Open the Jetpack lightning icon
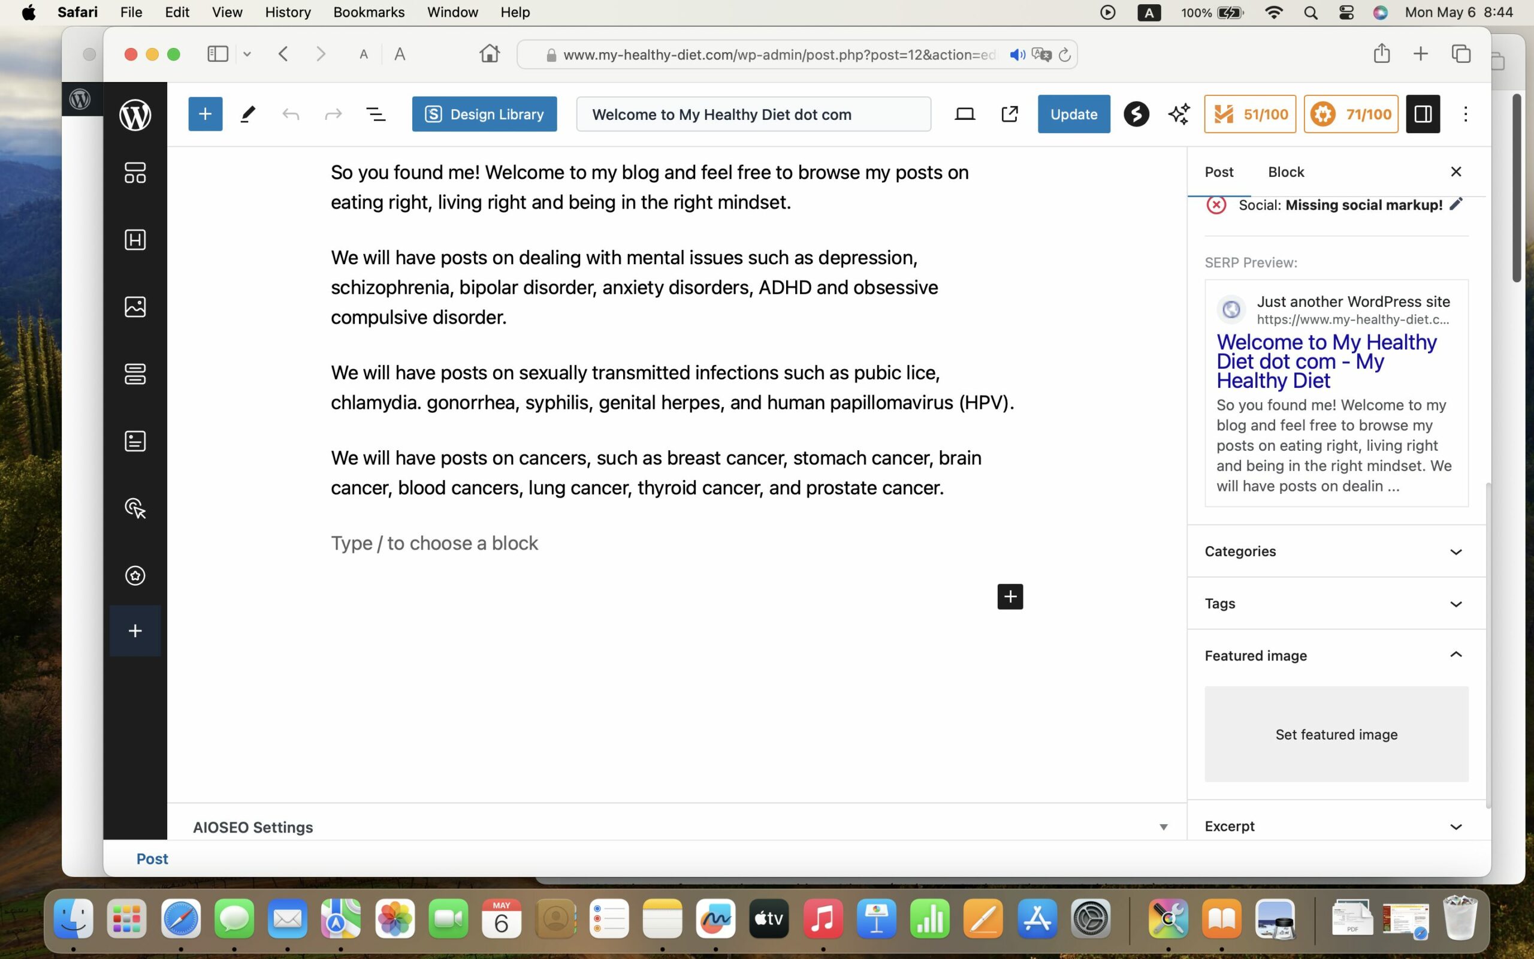The image size is (1534, 959). tap(1137, 114)
